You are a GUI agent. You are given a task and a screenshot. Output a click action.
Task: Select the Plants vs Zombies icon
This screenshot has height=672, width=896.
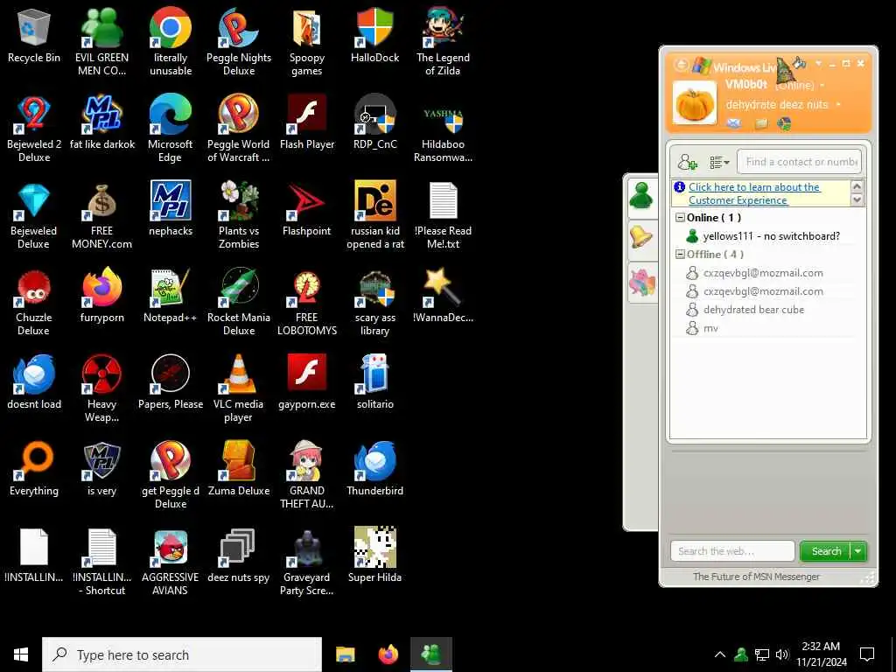[x=239, y=216]
